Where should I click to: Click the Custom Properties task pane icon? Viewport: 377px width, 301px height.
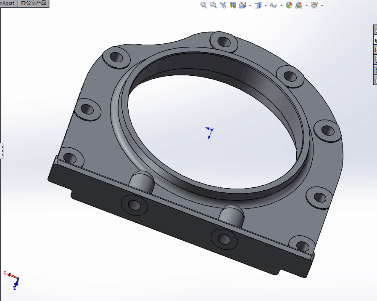tap(374, 80)
